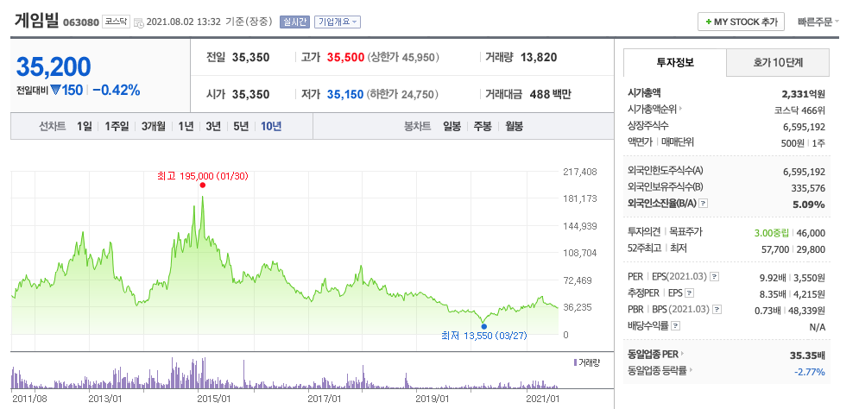Viewport: 859px width, 409px height.
Task: Show the 월봉 candlestick chart
Action: (514, 127)
